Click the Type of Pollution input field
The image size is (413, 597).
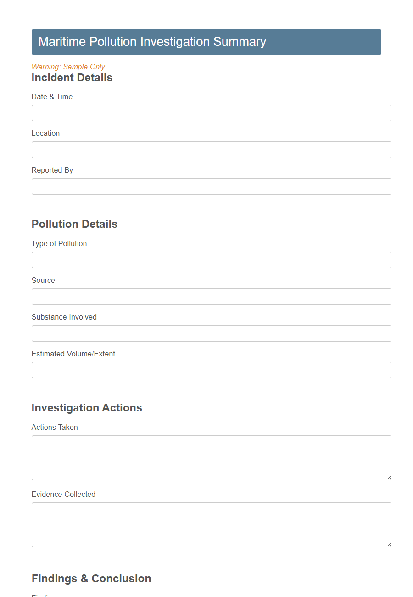click(211, 260)
